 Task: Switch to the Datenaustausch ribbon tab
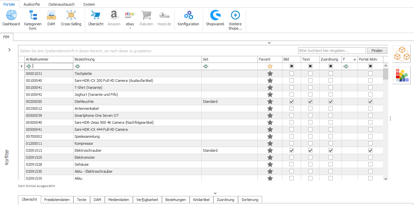point(61,4)
